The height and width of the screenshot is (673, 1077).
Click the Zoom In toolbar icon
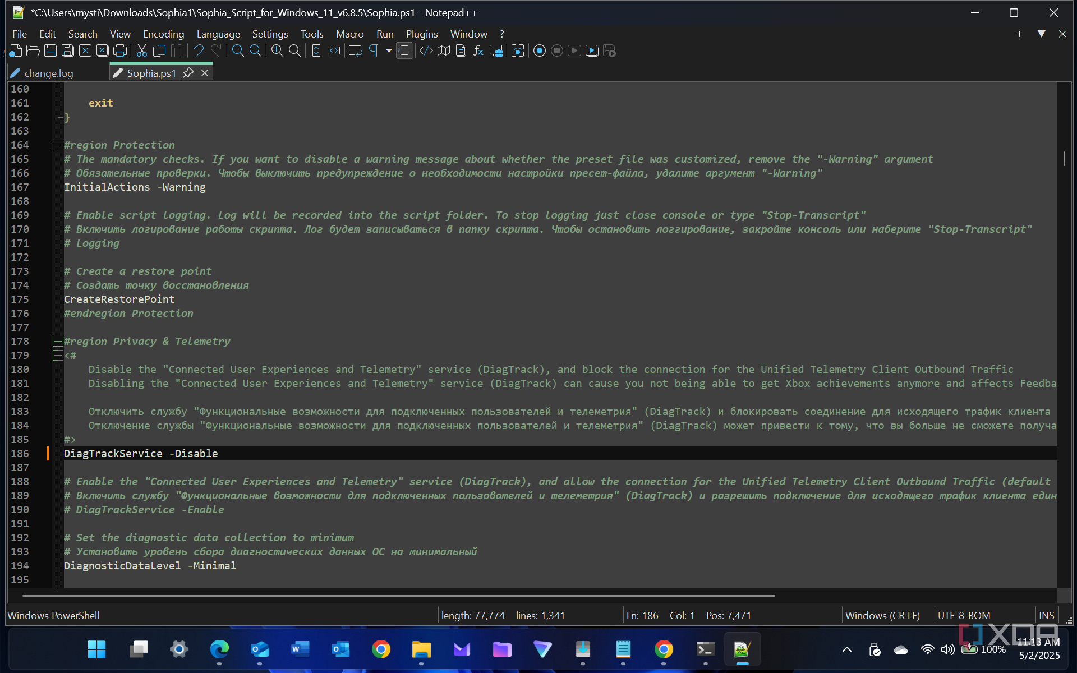[277, 51]
